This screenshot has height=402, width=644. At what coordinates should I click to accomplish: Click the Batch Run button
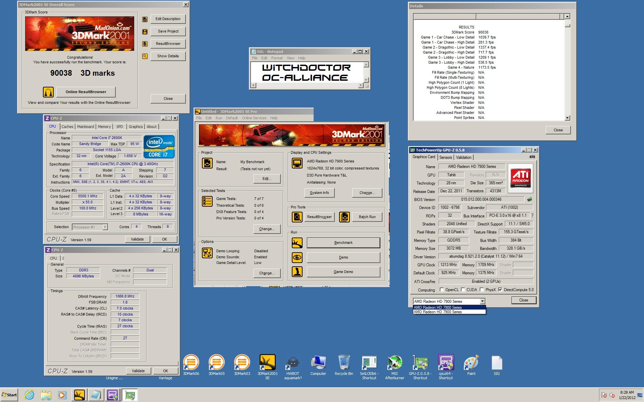(x=367, y=217)
